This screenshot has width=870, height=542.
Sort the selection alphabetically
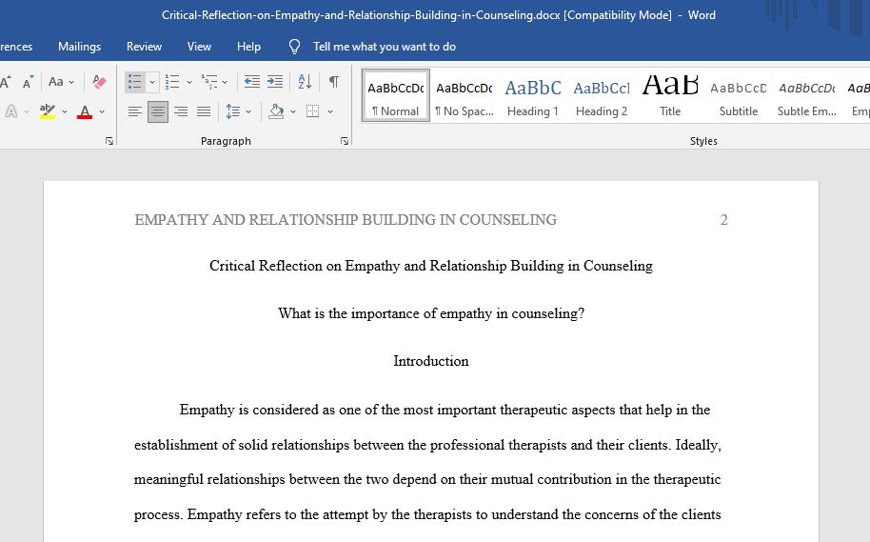[x=305, y=82]
